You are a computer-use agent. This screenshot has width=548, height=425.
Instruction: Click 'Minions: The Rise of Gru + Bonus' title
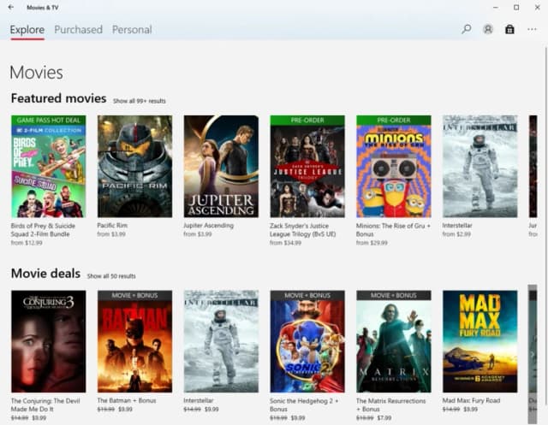393,230
